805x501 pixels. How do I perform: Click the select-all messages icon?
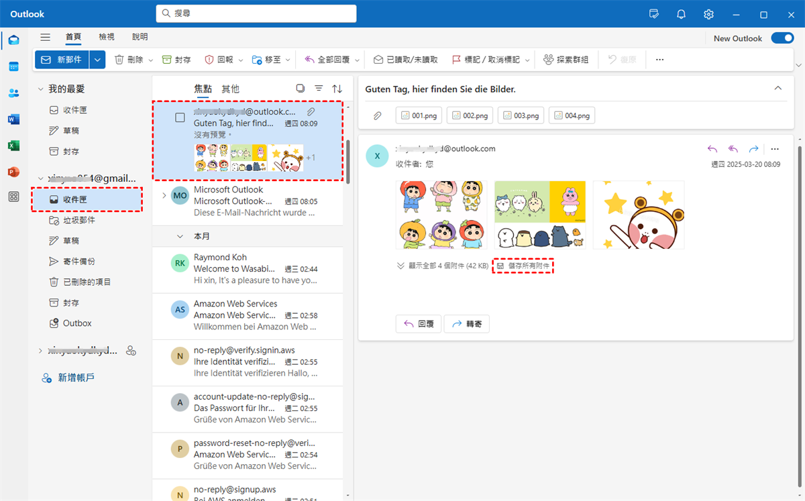(300, 89)
